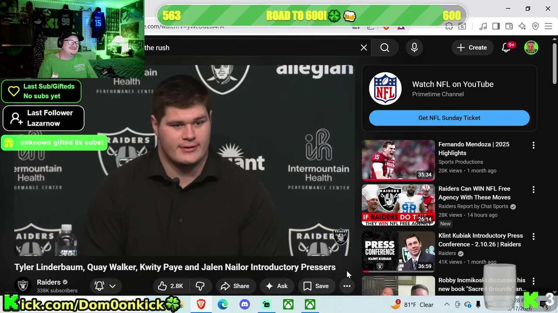Viewport: 558px width, 313px height.
Task: Open Robby Incmikoski book discussion video title
Action: 482,285
